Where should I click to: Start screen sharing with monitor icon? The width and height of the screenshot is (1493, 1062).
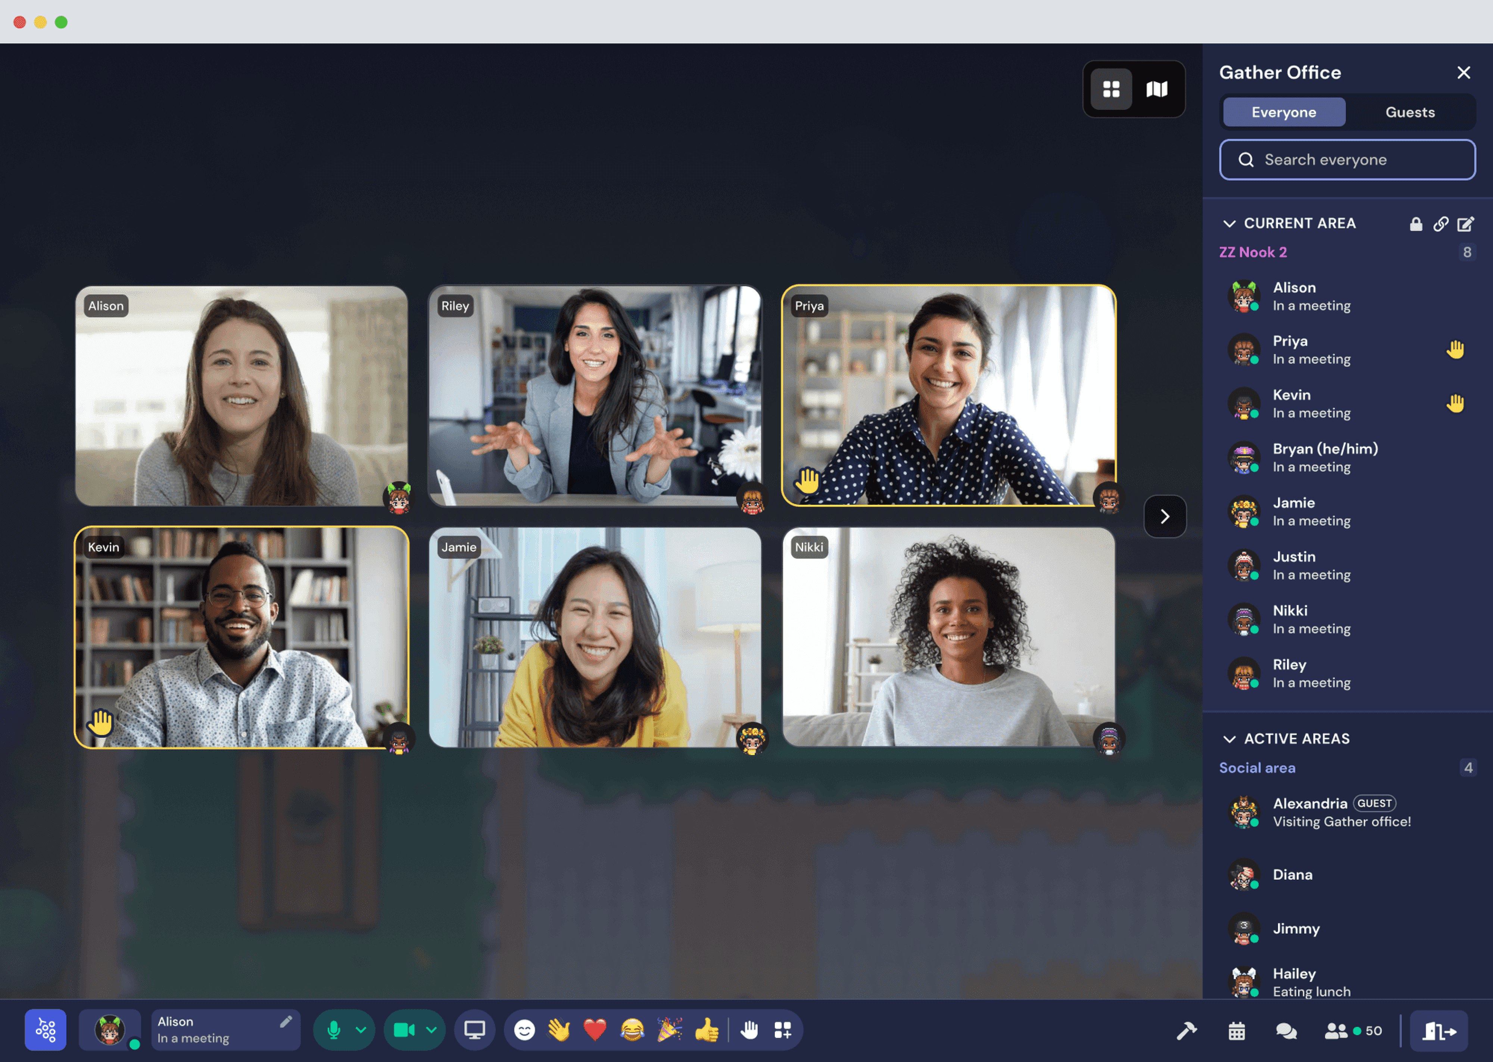point(474,1030)
